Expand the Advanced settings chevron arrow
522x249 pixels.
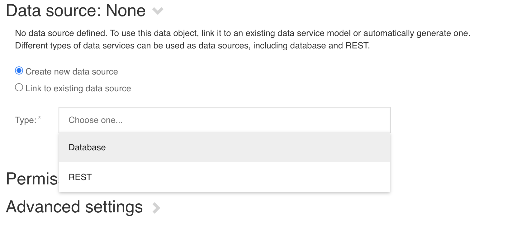point(156,208)
